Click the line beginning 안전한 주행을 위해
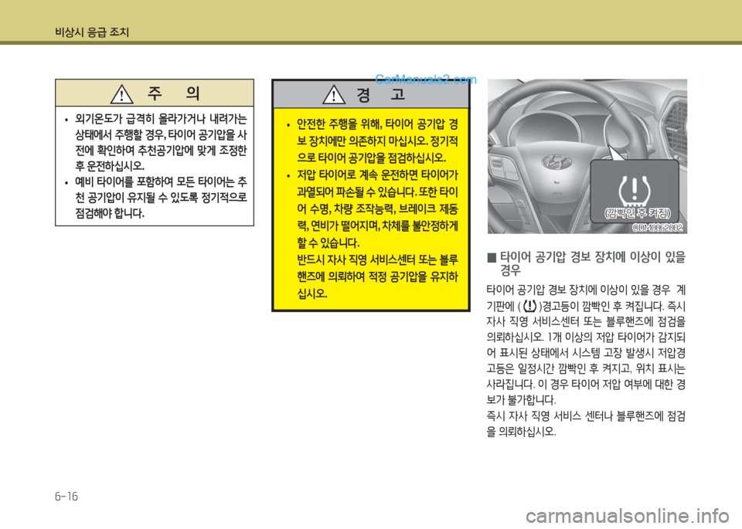Image resolution: width=742 pixels, height=529 pixels. tap(377, 124)
